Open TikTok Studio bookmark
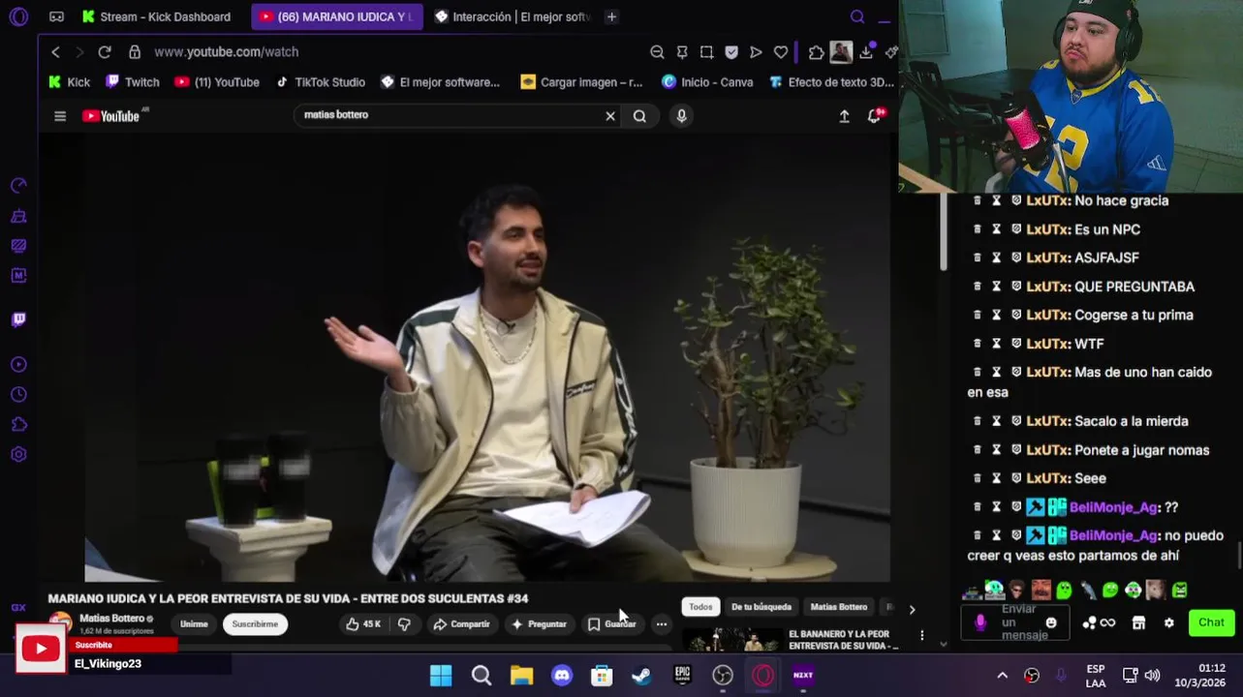This screenshot has height=697, width=1243. click(x=321, y=82)
